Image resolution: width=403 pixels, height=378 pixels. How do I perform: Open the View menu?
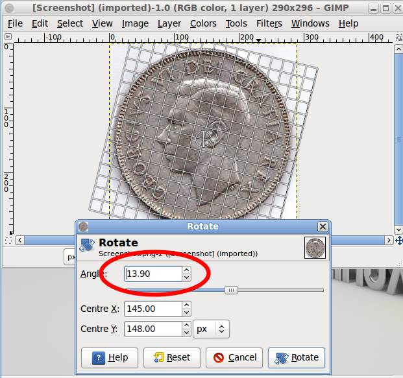pyautogui.click(x=103, y=23)
